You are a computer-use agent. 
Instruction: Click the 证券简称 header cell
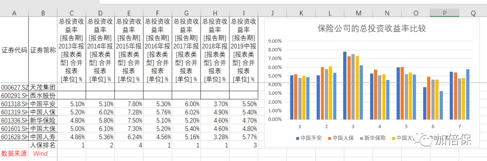[43, 50]
